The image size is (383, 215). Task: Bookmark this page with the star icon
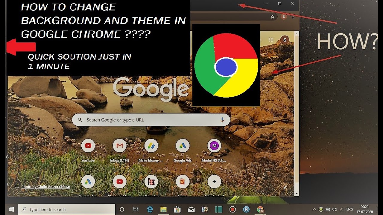(x=273, y=17)
